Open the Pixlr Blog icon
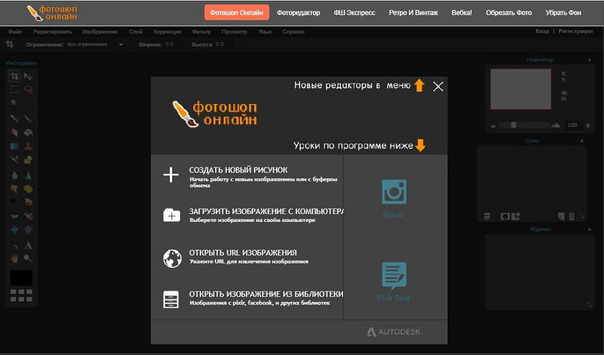This screenshot has height=355, width=604. tap(394, 276)
